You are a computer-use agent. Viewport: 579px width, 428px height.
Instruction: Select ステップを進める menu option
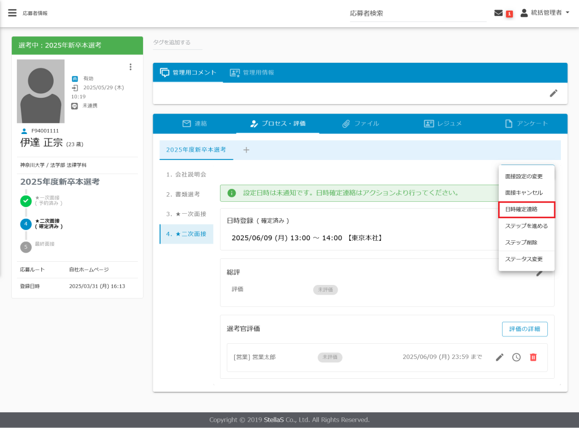click(526, 226)
